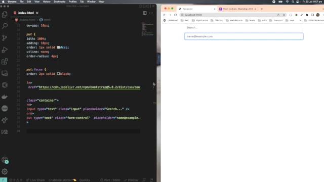324x182 pixels.
Task: Open a new Chrome tab
Action: tap(262, 9)
